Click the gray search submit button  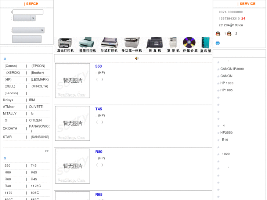(x=27, y=39)
